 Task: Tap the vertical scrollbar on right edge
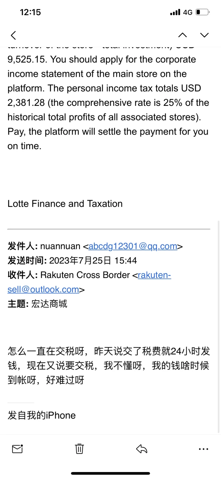click(x=219, y=326)
